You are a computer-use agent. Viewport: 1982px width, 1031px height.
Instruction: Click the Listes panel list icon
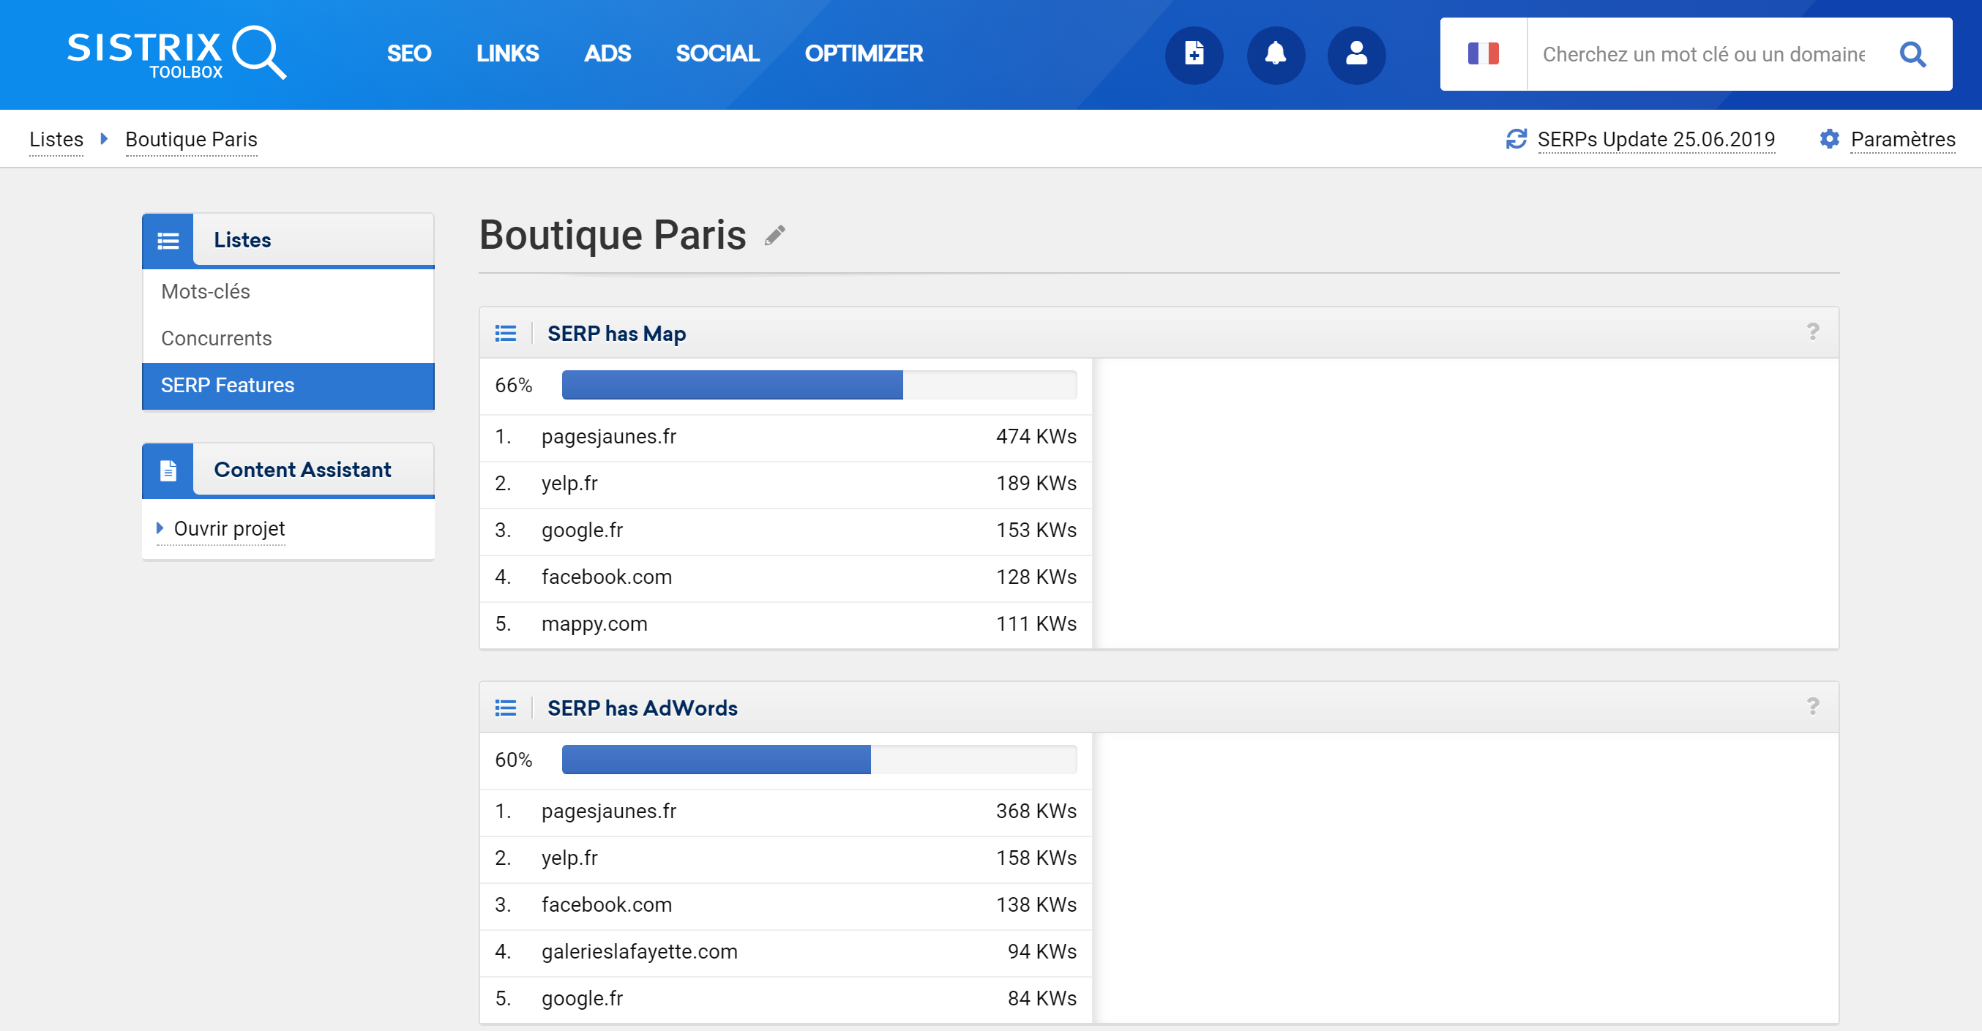[168, 241]
